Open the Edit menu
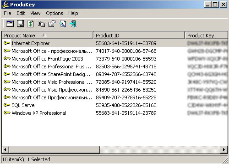Image resolution: width=229 pixels, height=164 pixels. pyautogui.click(x=21, y=13)
